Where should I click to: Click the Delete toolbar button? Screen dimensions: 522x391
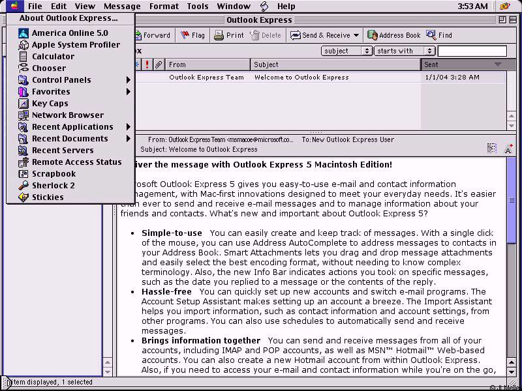[x=266, y=35]
